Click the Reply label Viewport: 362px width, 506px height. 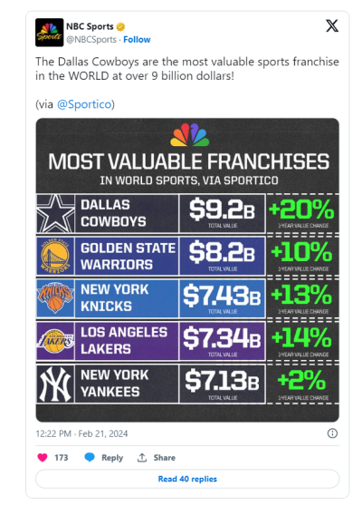112,458
